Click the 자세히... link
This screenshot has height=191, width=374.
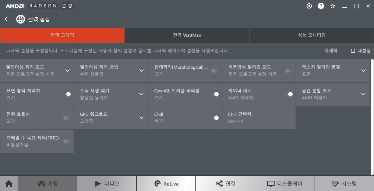point(332,51)
